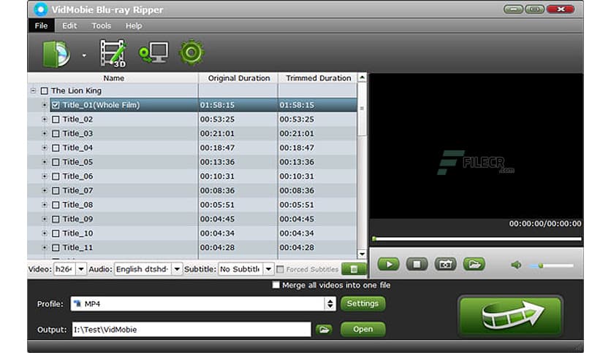
Task: Click the VidMobie app logo icon
Action: tap(40, 9)
